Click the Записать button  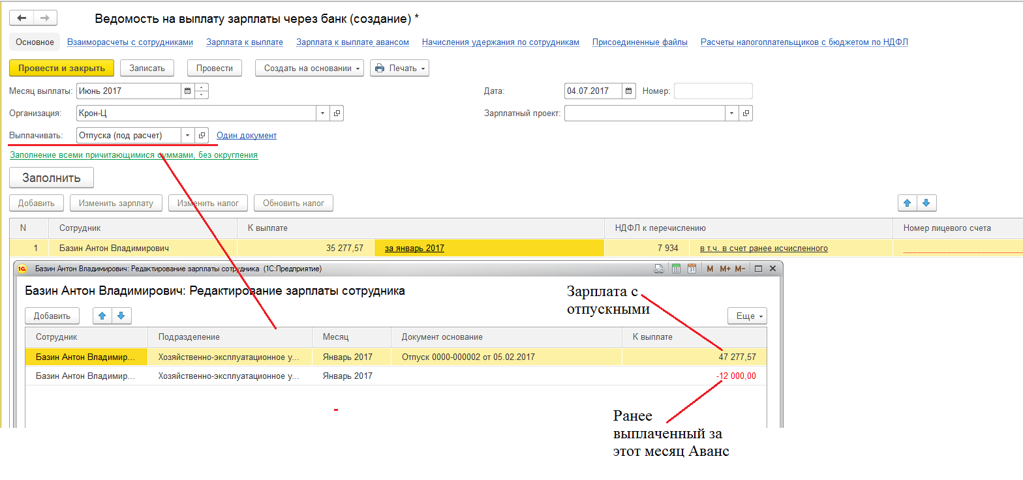coord(147,68)
